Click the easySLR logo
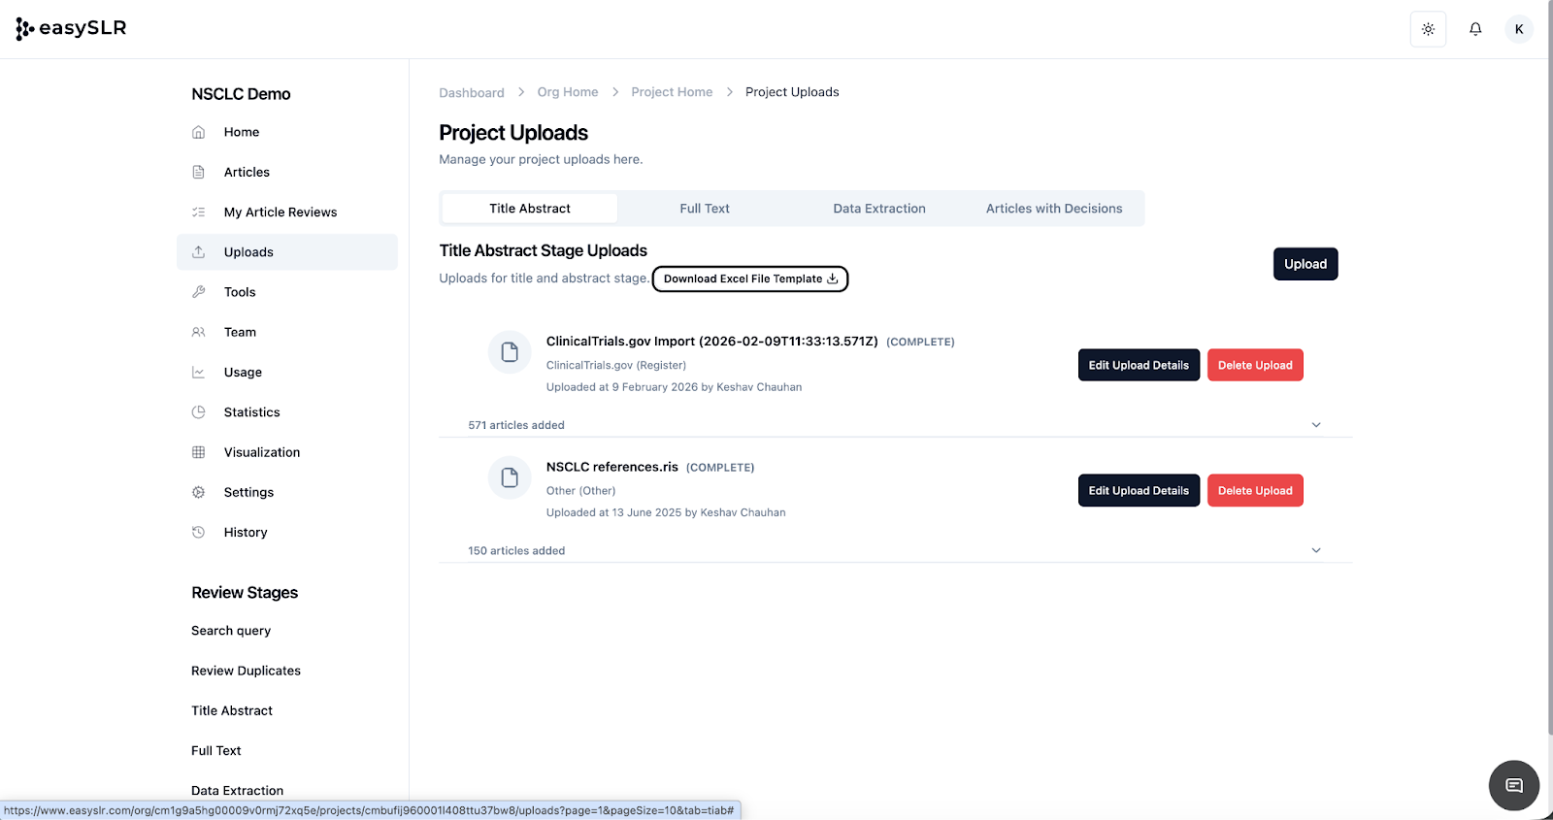This screenshot has width=1553, height=820. click(x=72, y=28)
